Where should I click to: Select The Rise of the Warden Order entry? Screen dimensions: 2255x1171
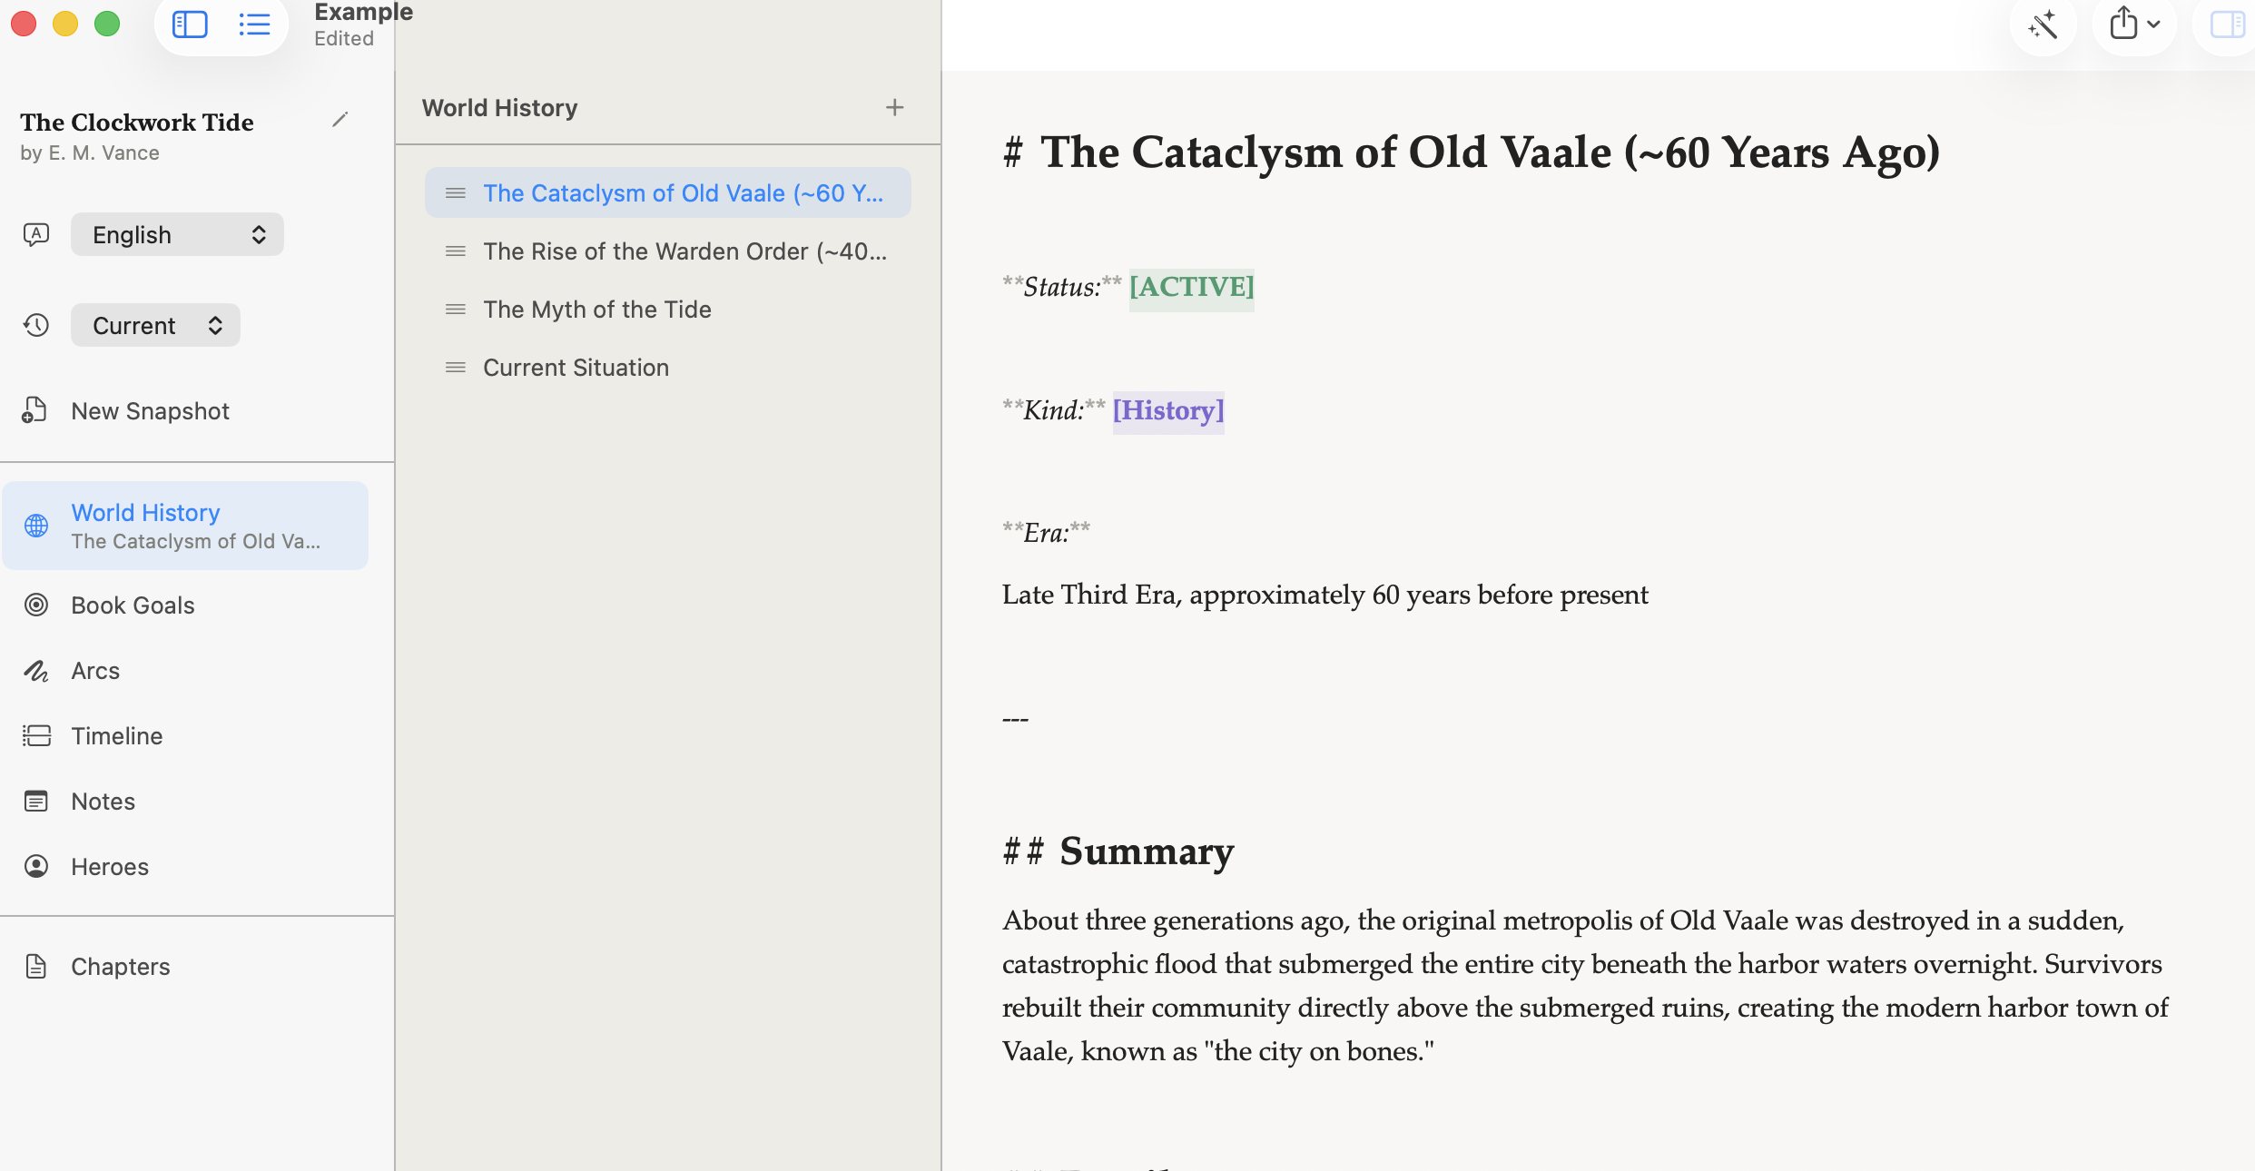(x=668, y=251)
